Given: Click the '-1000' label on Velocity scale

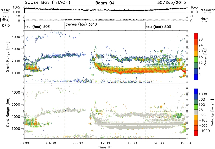Looking at the screenshot, I should [204, 131].
